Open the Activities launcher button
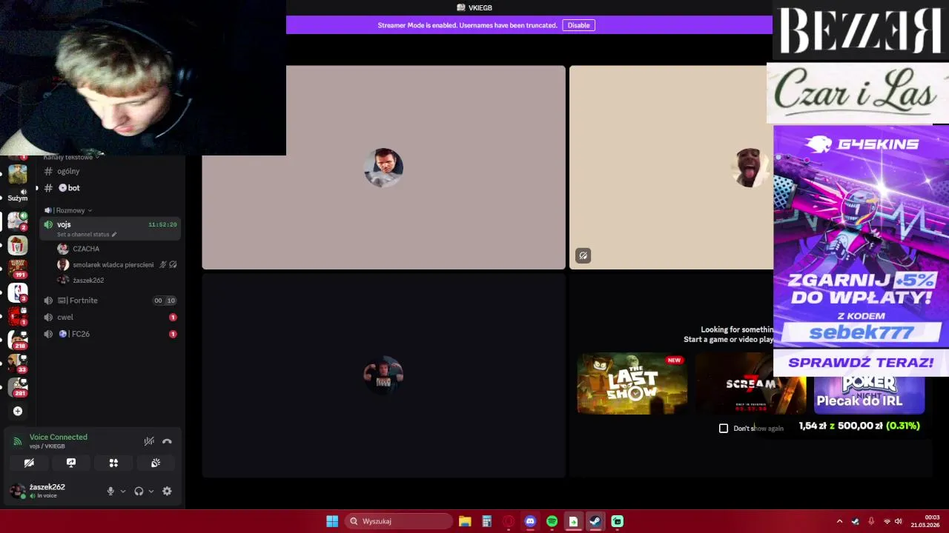This screenshot has width=949, height=533. [x=113, y=463]
